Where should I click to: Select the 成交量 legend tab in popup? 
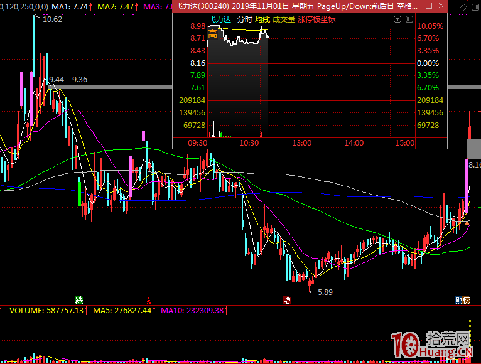tap(284, 19)
